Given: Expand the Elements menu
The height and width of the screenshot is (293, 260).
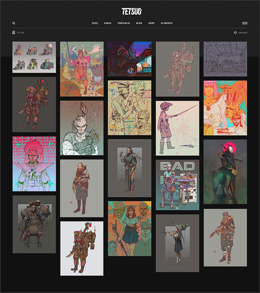Looking at the screenshot, I should coord(167,23).
